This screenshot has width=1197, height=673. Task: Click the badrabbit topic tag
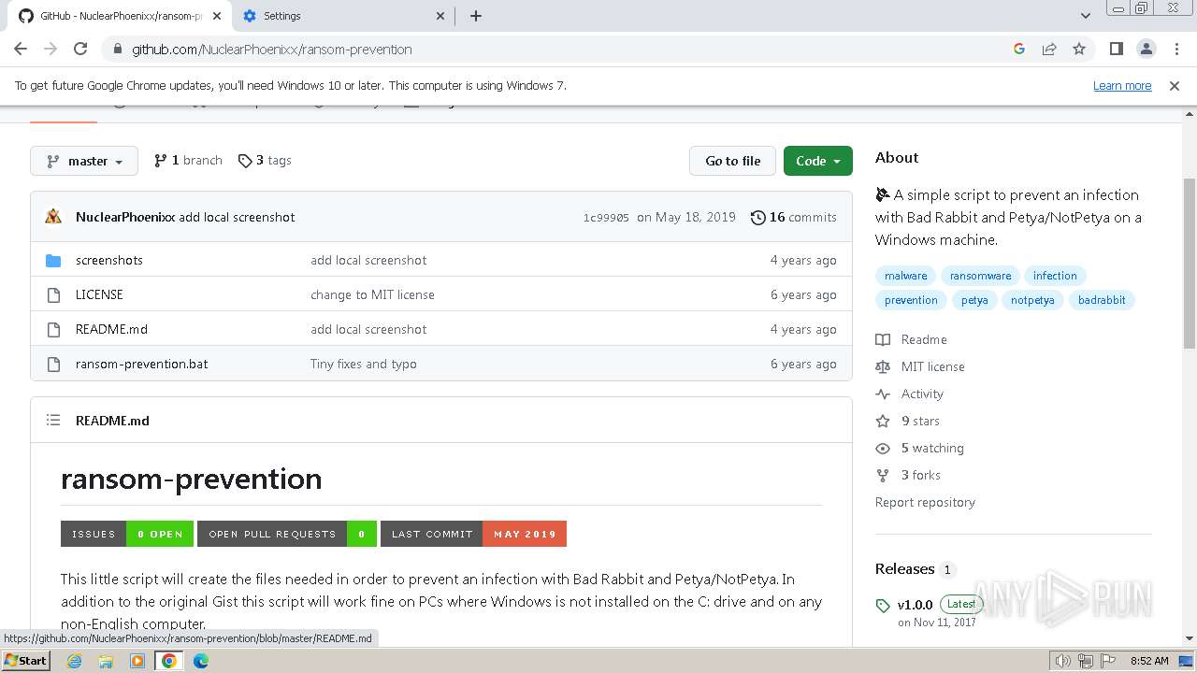point(1102,300)
